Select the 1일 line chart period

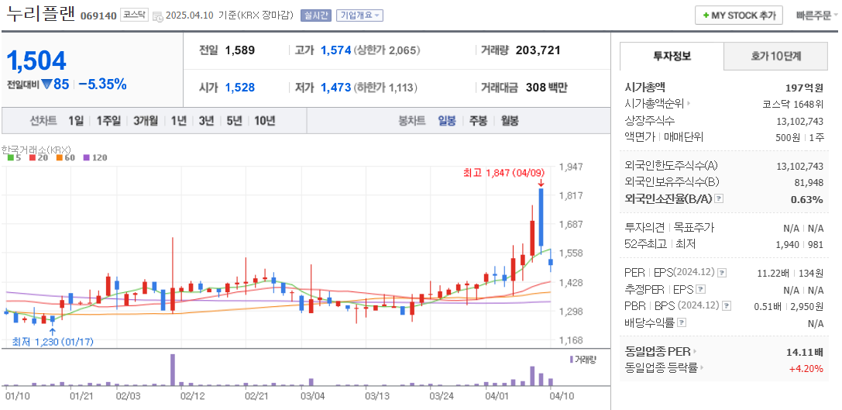click(76, 121)
